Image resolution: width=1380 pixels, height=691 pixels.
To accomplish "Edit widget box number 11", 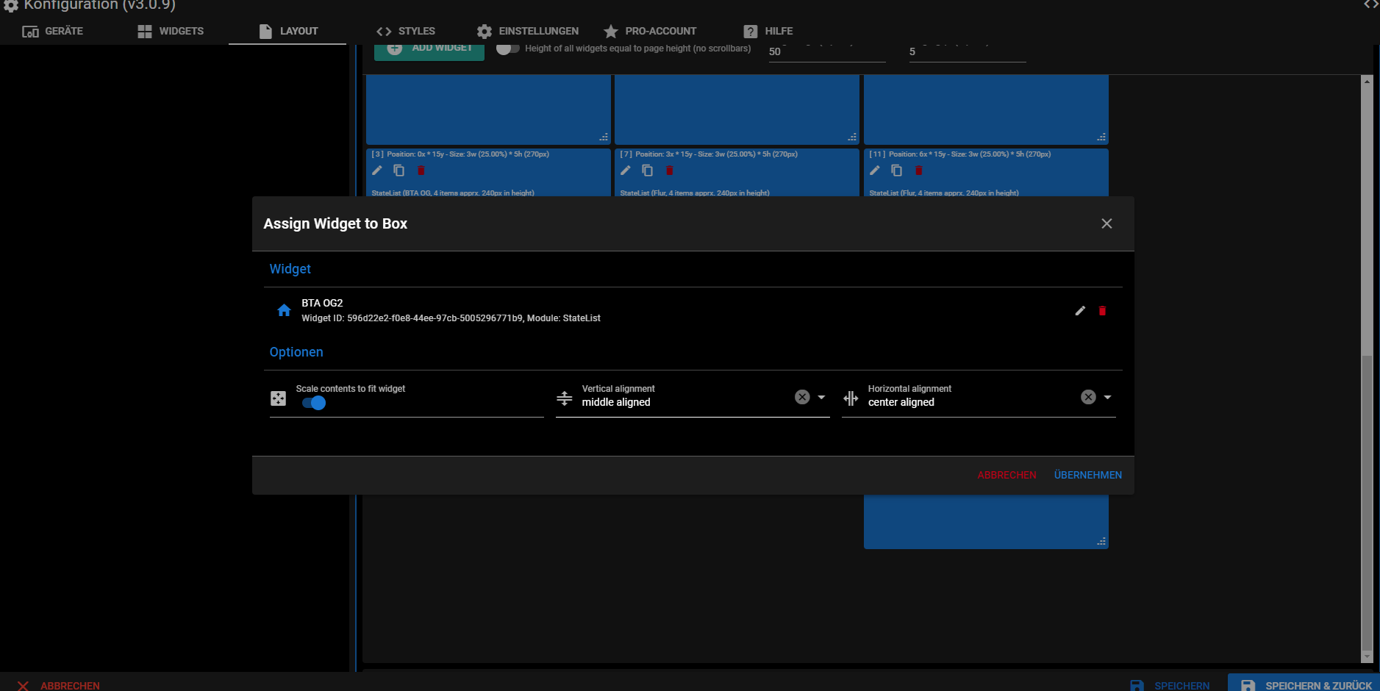I will click(875, 171).
